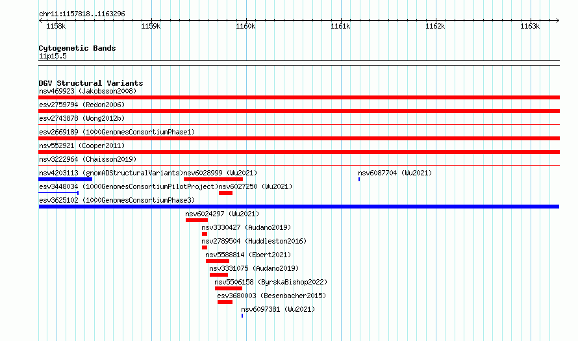Open variant esv2743878 (Wong2012b) label

[82, 118]
